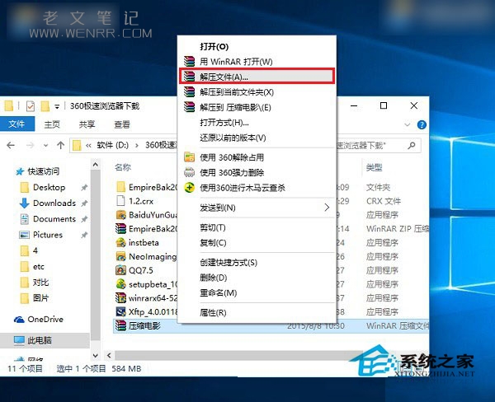Open the quick access toolbar dropdown
Image resolution: width=495 pixels, height=402 pixels.
(57, 107)
